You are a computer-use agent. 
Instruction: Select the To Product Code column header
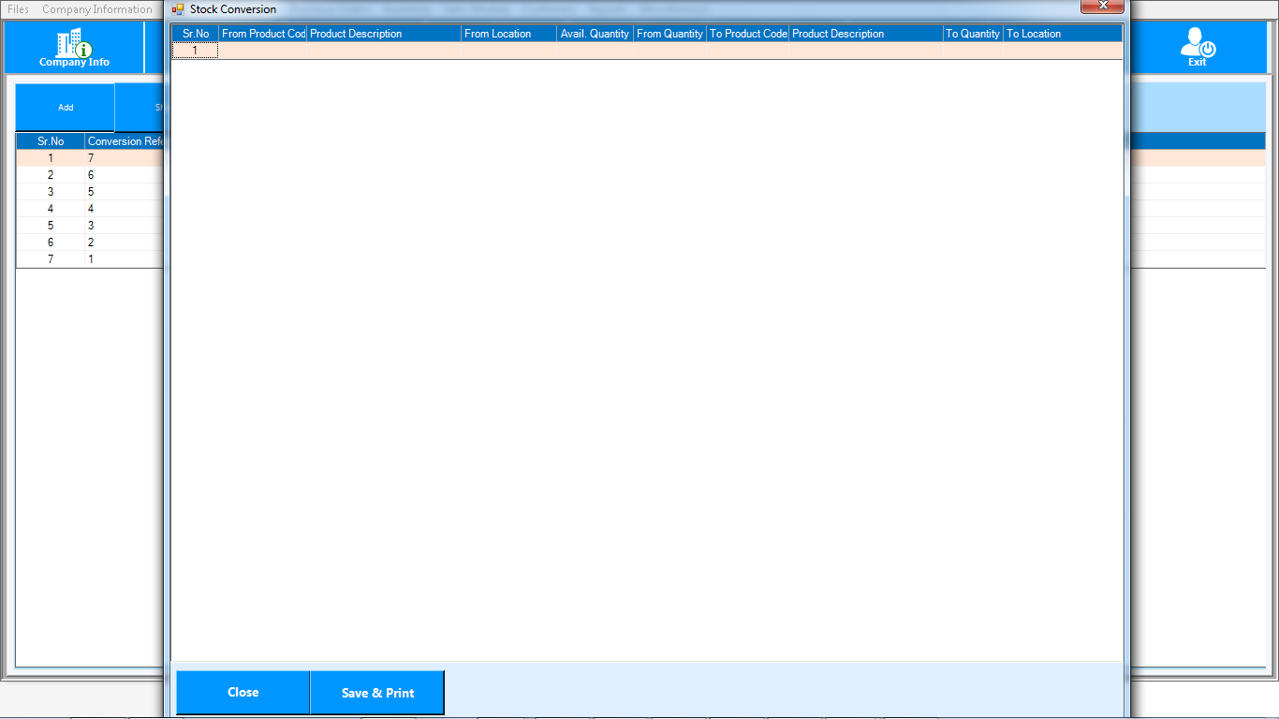coord(748,34)
